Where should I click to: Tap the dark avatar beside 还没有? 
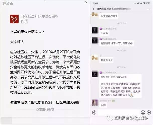coord(95,30)
